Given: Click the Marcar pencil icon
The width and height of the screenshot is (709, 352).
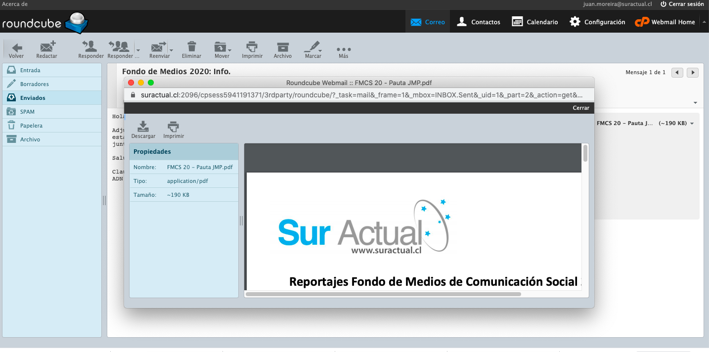Looking at the screenshot, I should pyautogui.click(x=311, y=47).
